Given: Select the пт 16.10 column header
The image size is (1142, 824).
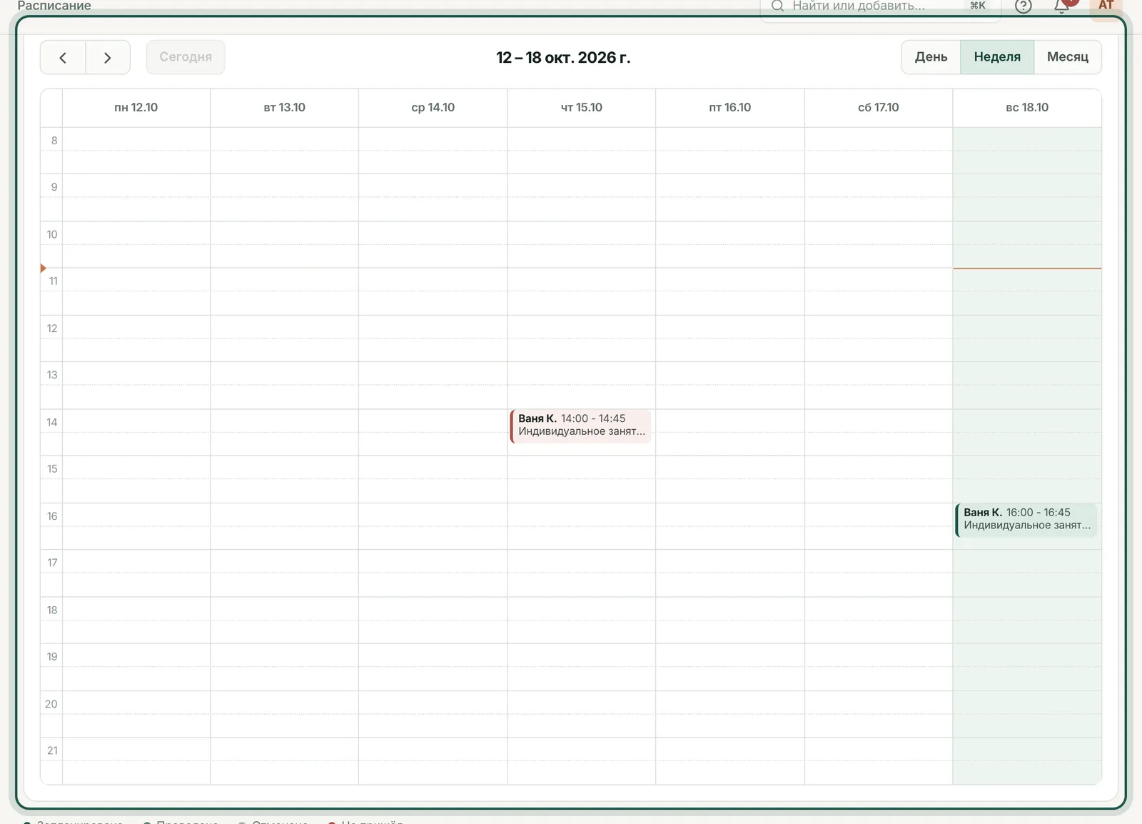Looking at the screenshot, I should pos(730,108).
